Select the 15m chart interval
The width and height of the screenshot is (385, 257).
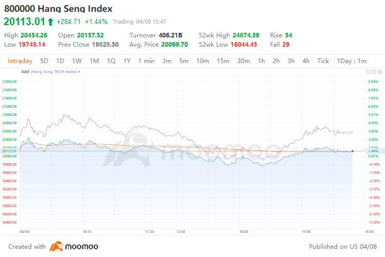(223, 61)
